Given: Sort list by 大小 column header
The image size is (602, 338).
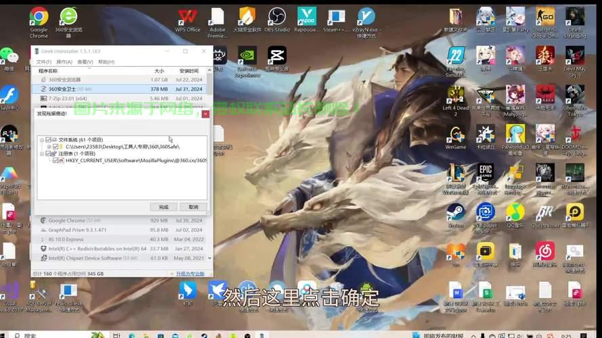Looking at the screenshot, I should (x=159, y=71).
